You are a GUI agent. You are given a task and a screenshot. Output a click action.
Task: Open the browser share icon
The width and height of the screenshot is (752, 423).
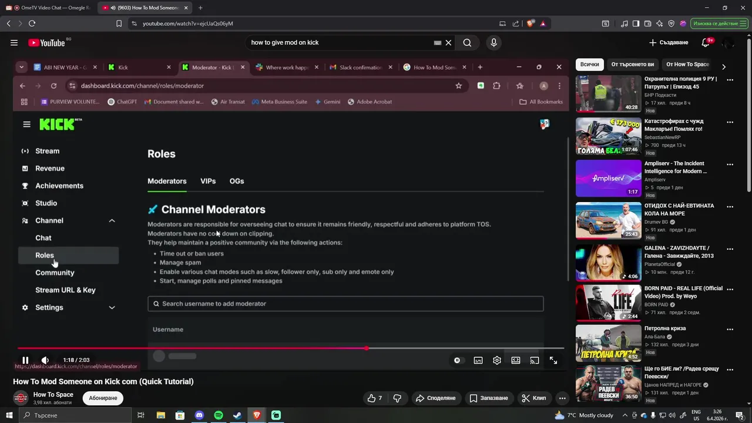tap(516, 23)
